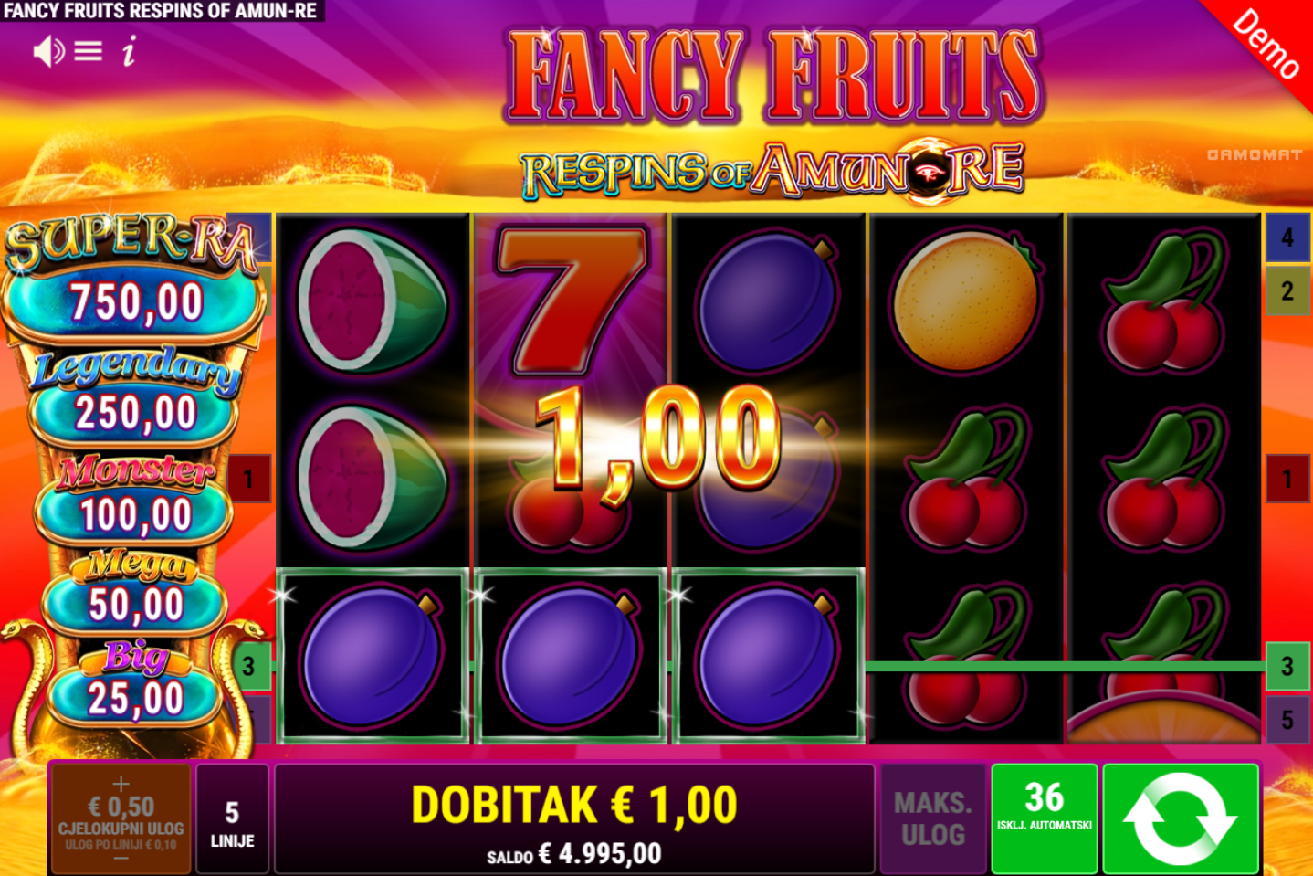1313x876 pixels.
Task: Select payline 4 marker on right side
Action: pos(1287,237)
